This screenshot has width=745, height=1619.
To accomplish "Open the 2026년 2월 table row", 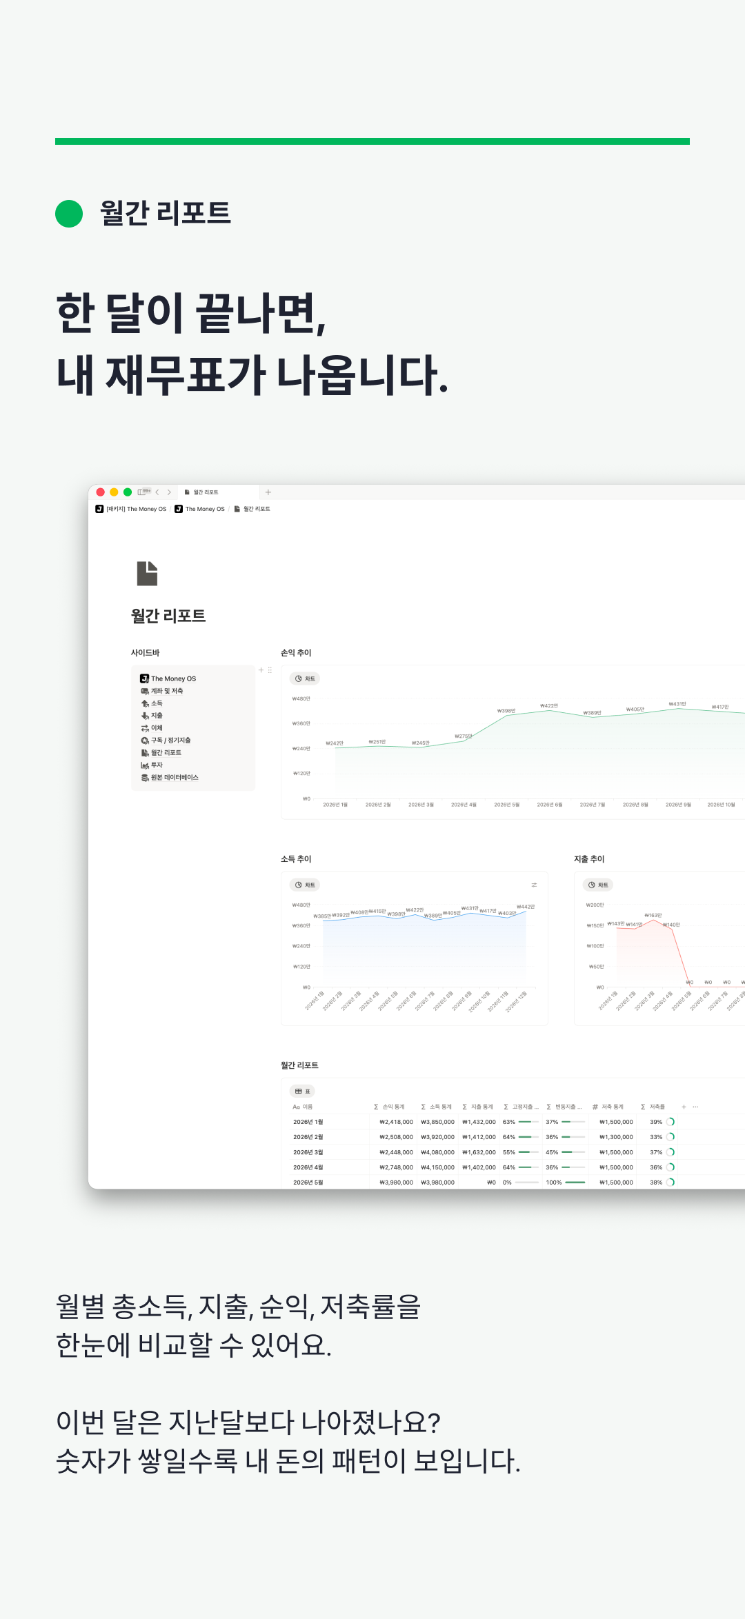I will point(308,1137).
